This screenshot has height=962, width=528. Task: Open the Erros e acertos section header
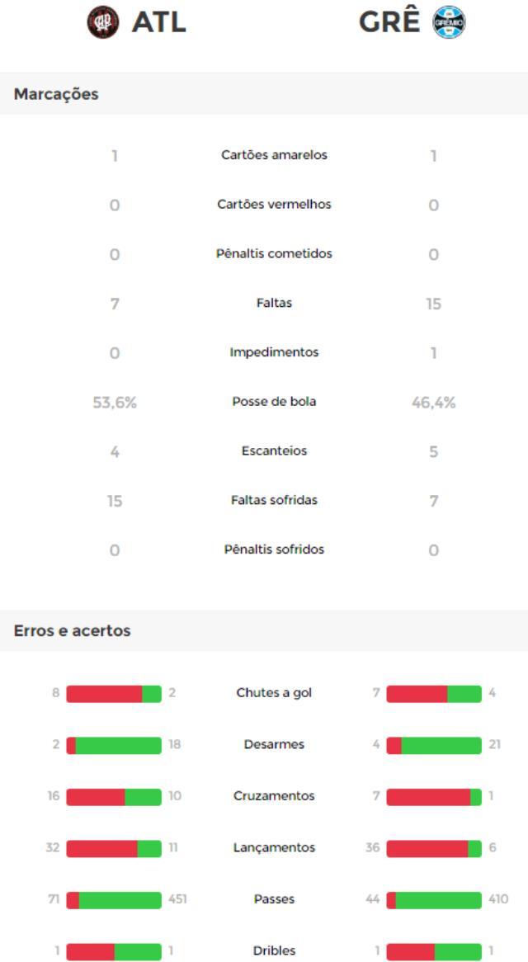click(x=264, y=630)
